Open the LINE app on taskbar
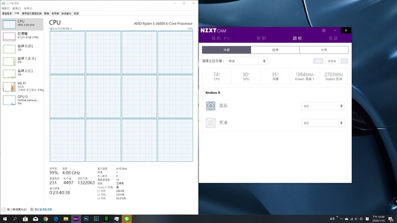The height and width of the screenshot is (223, 397). (x=127, y=219)
